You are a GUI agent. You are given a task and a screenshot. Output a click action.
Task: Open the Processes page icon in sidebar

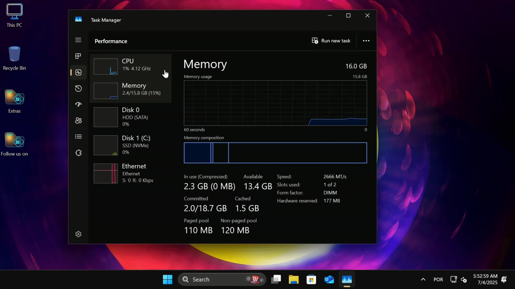tap(78, 56)
